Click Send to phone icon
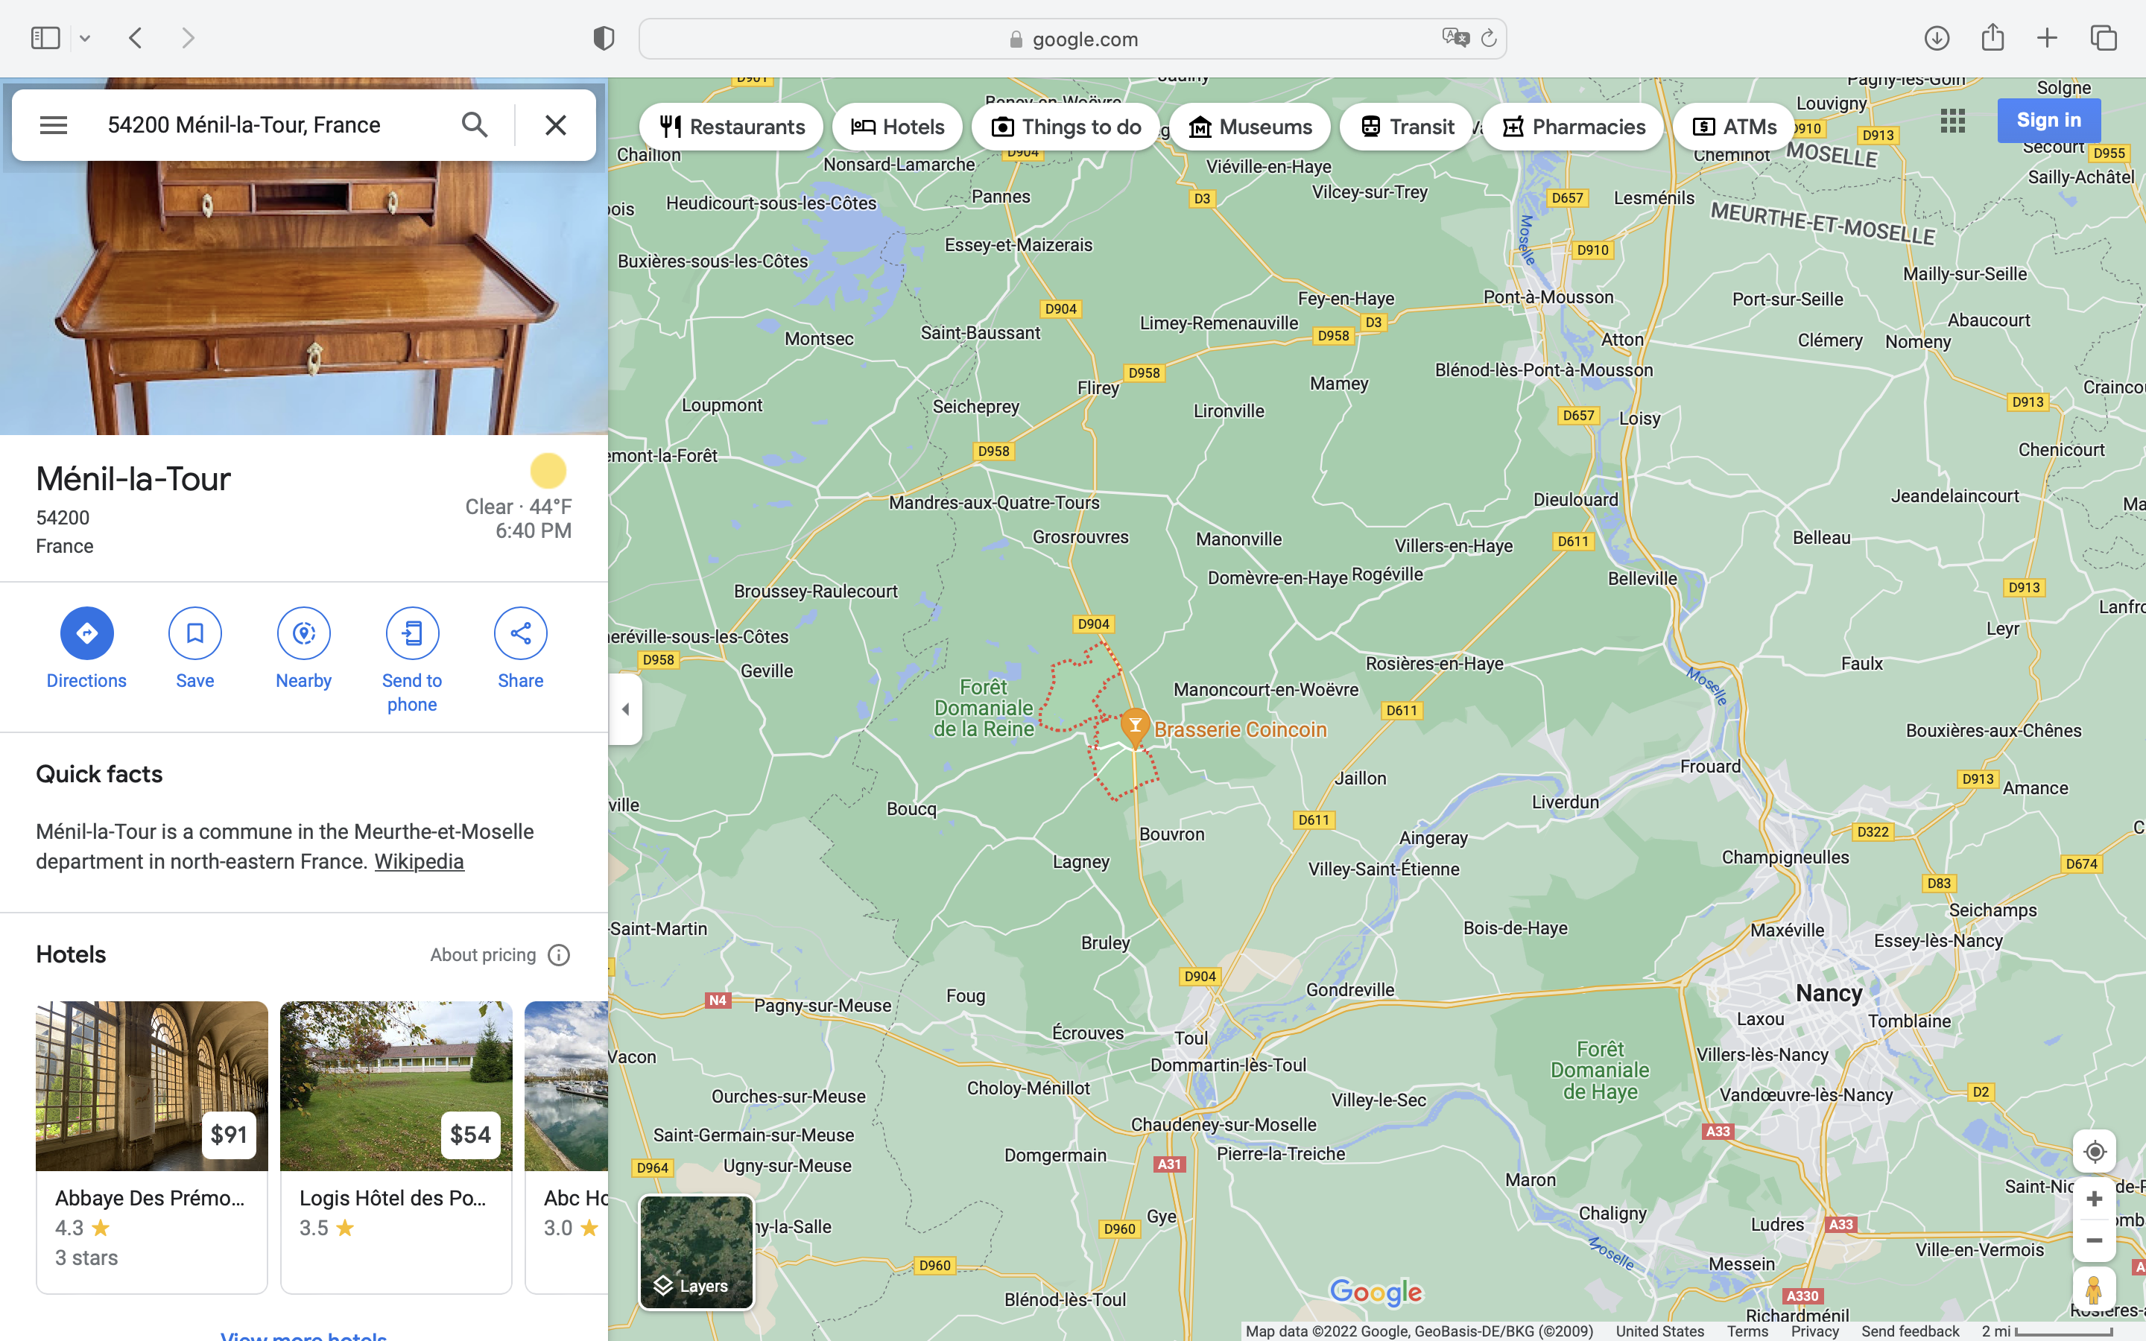This screenshot has height=1341, width=2146. click(x=411, y=633)
